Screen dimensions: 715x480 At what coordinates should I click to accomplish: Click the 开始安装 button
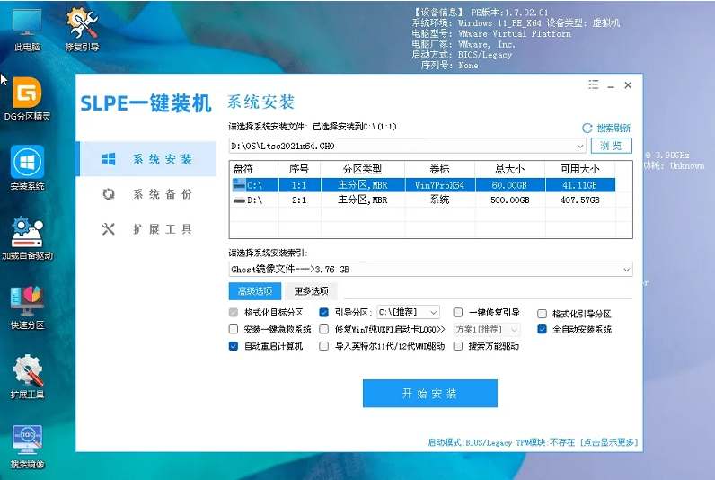430,394
